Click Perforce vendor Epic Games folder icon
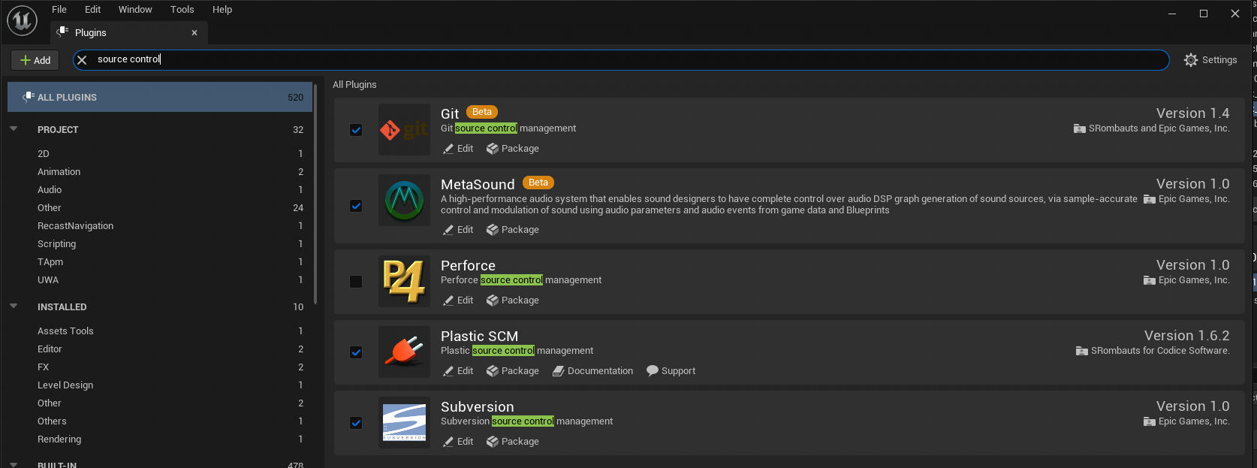The height and width of the screenshot is (468, 1257). click(1150, 280)
